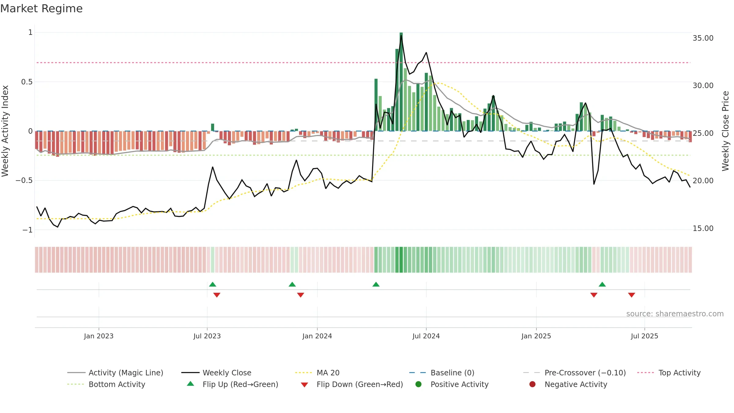Click the Weekly Activity Index axis title
734x413 pixels.
coord(5,131)
